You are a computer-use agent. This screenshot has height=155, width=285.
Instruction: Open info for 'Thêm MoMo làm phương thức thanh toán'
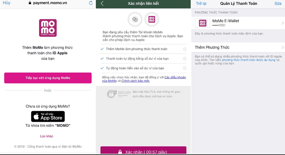[x=185, y=49]
